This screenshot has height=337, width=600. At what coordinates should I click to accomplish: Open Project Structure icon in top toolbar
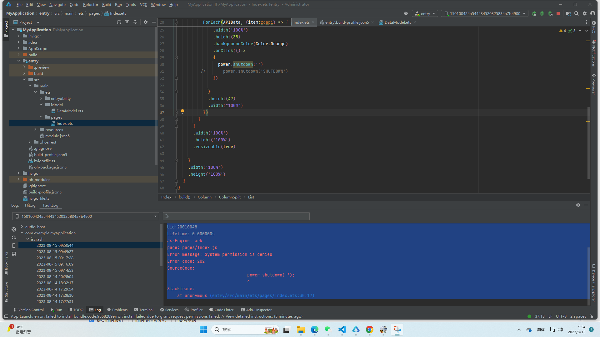[x=568, y=13]
